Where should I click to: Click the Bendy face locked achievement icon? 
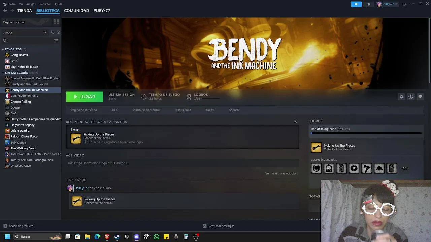[x=316, y=168]
